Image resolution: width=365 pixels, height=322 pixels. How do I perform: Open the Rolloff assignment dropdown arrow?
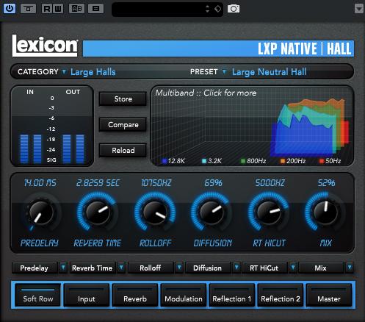(x=179, y=268)
